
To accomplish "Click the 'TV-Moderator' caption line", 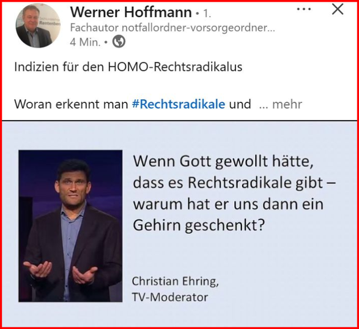I will click(170, 297).
